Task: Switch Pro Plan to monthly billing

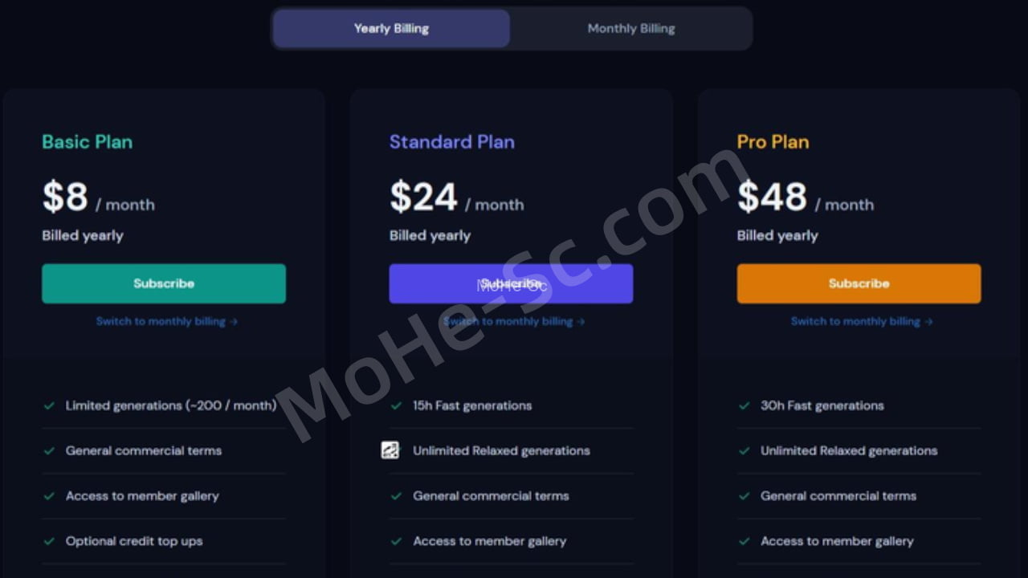Action: click(x=861, y=321)
